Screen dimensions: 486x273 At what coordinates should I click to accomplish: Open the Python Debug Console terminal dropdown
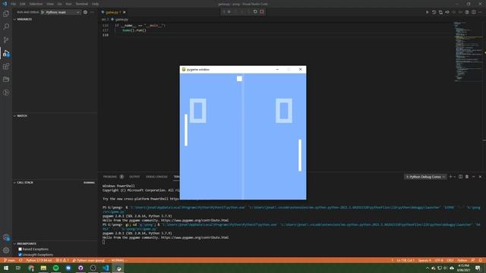click(425, 177)
